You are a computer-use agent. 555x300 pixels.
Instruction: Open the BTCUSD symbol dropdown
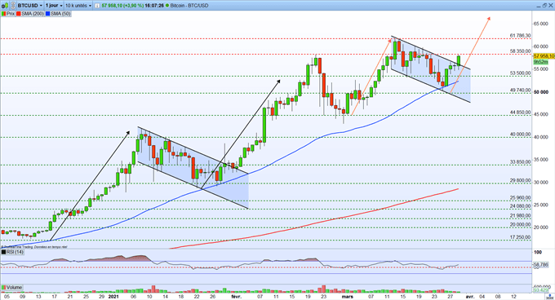[29, 6]
